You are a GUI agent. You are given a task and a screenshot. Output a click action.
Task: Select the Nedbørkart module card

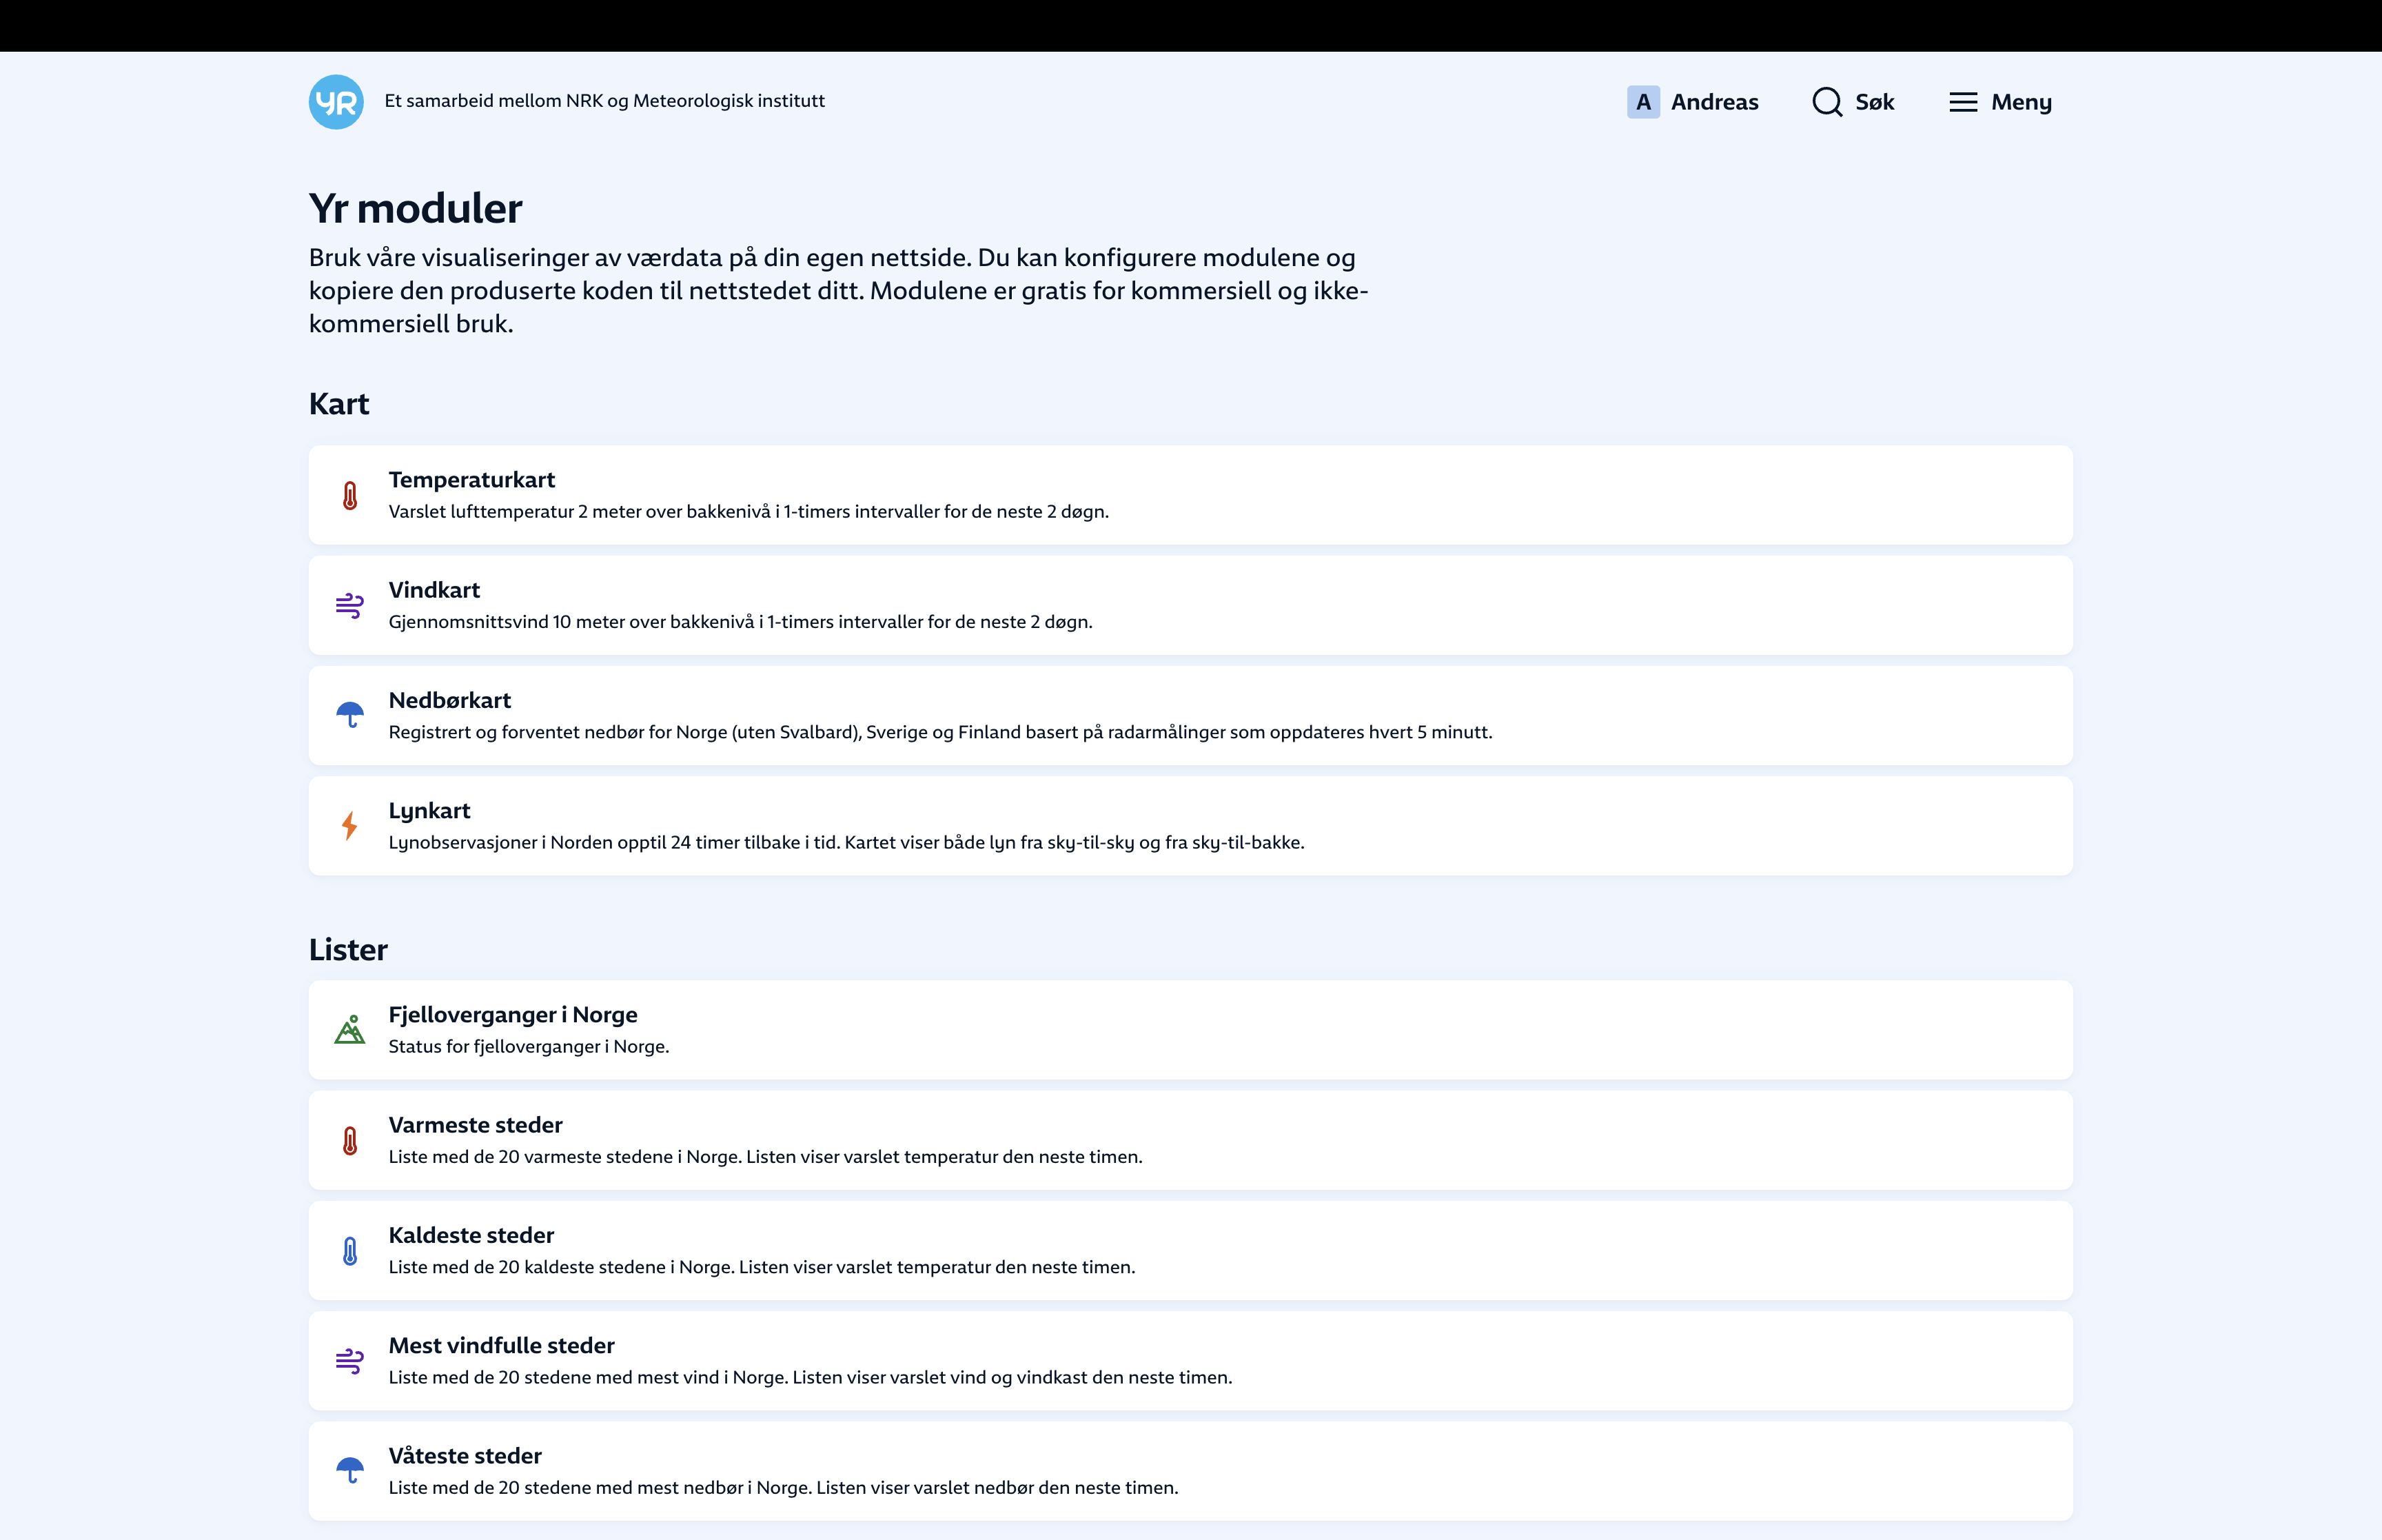coord(1190,716)
